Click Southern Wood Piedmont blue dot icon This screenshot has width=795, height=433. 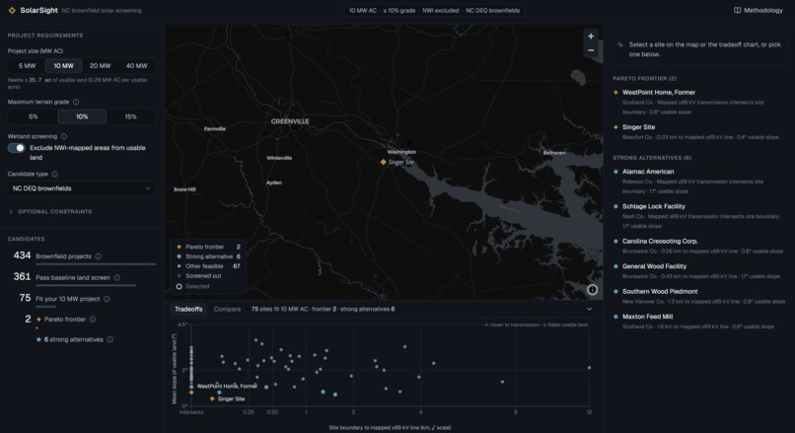click(x=615, y=292)
